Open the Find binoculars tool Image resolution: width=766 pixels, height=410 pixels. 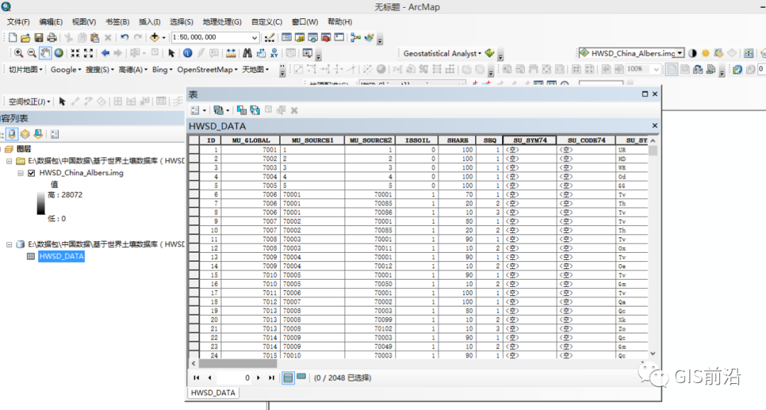pyautogui.click(x=248, y=53)
